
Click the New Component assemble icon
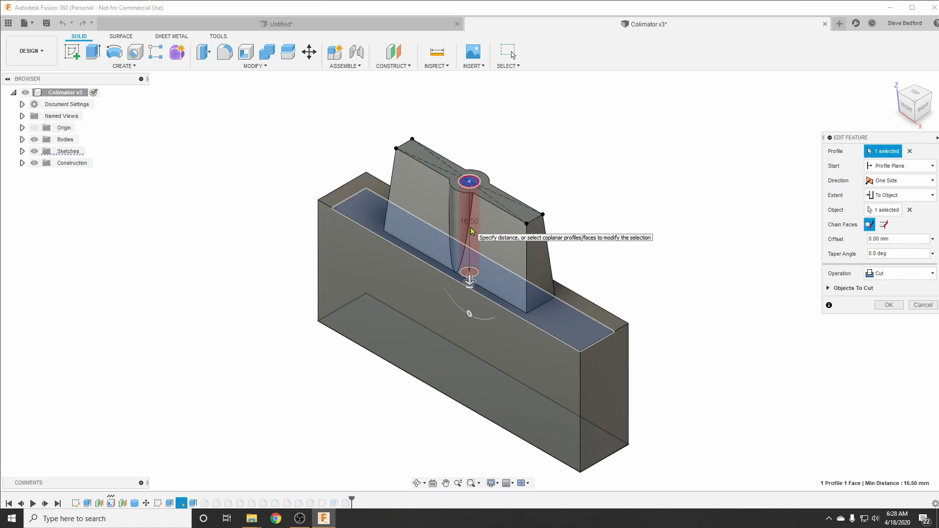pos(335,52)
